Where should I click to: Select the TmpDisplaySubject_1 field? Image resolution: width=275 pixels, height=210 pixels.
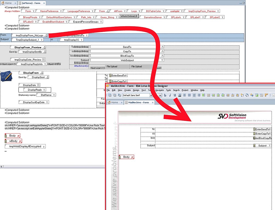(27, 40)
